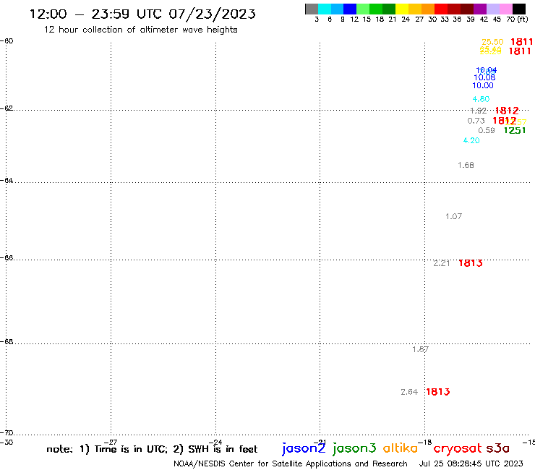The height and width of the screenshot is (470, 535).
Task: Click the dark blue swatch in the scale
Action: pyautogui.click(x=351, y=9)
